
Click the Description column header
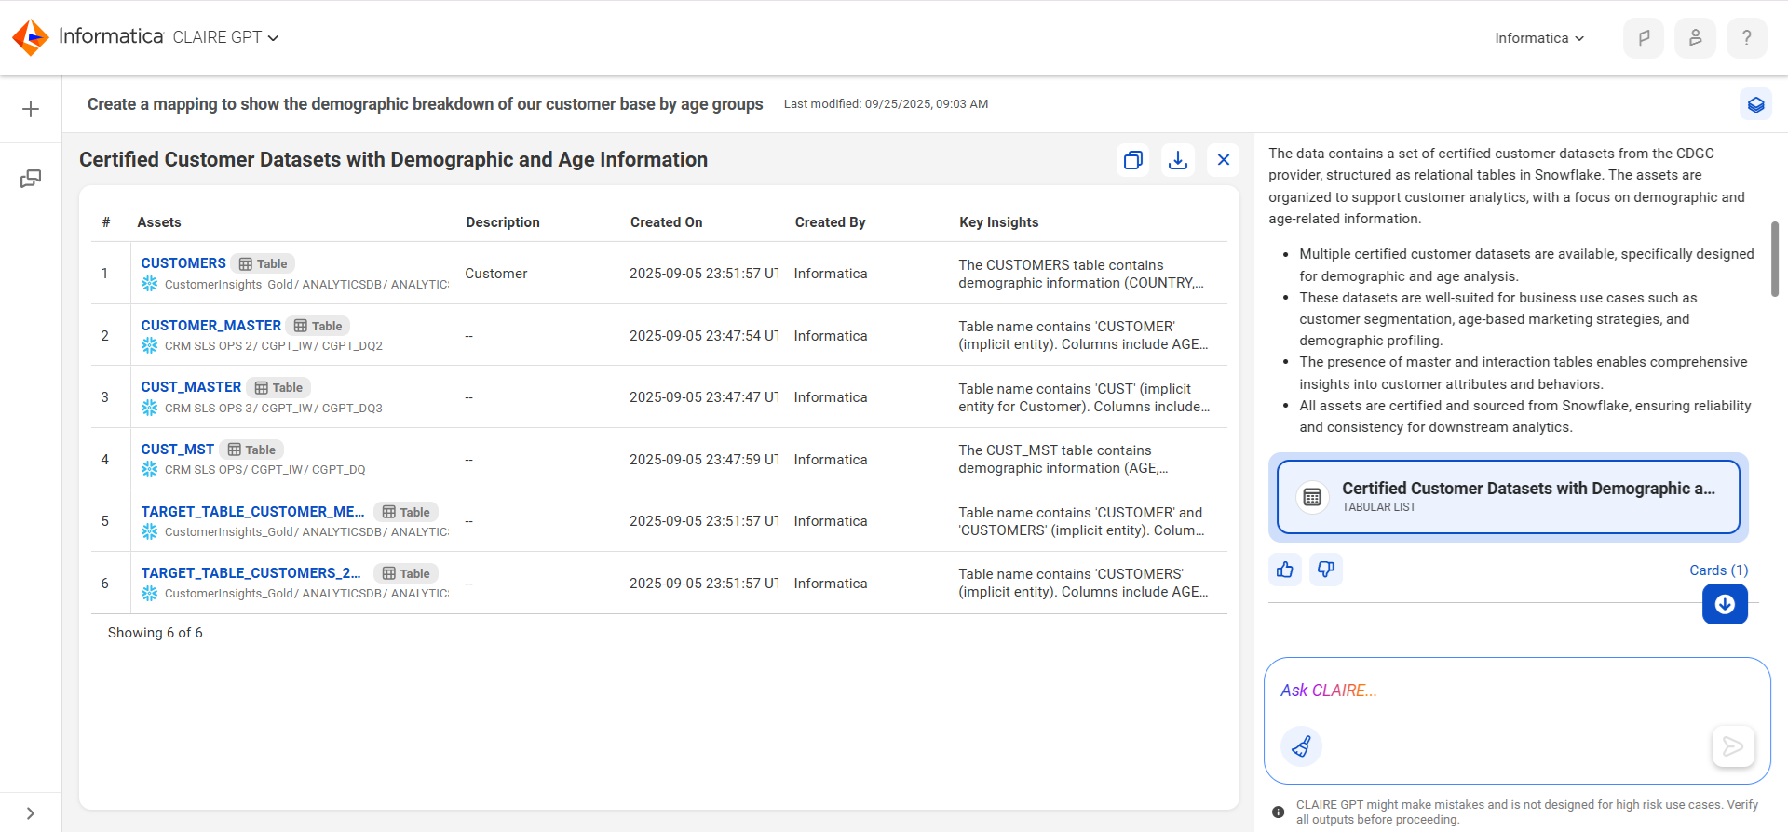pos(503,222)
